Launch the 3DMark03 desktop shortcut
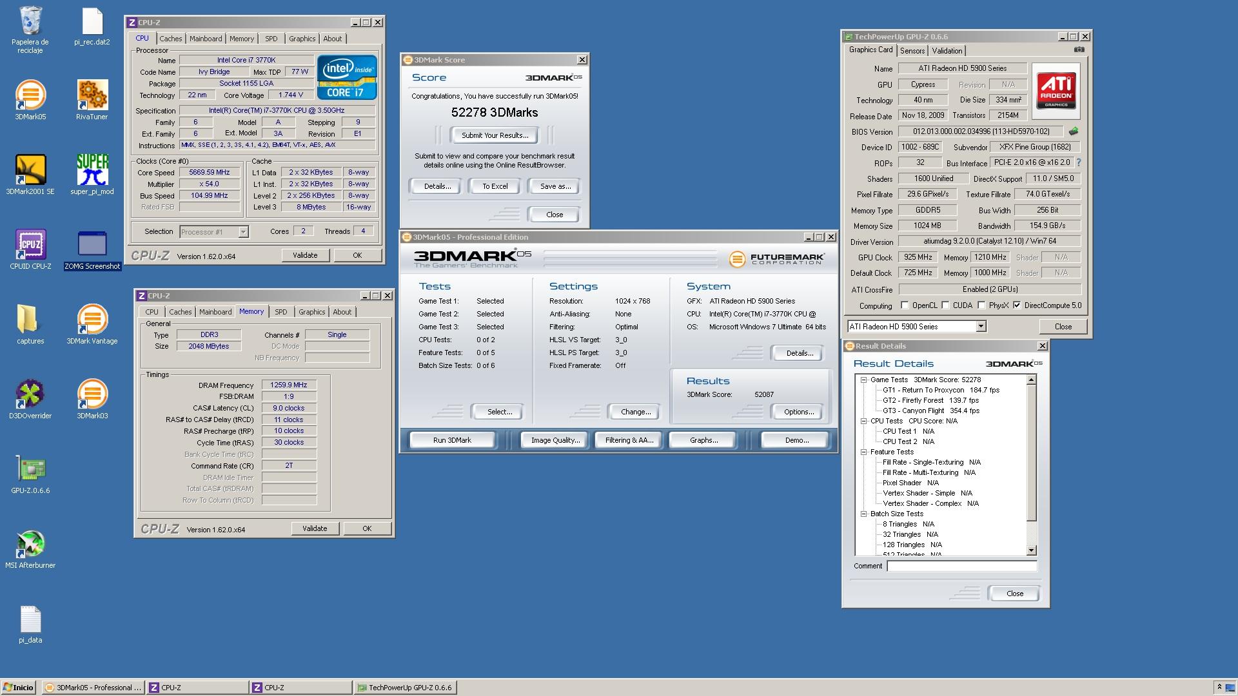Viewport: 1238px width, 696px height. [x=92, y=399]
